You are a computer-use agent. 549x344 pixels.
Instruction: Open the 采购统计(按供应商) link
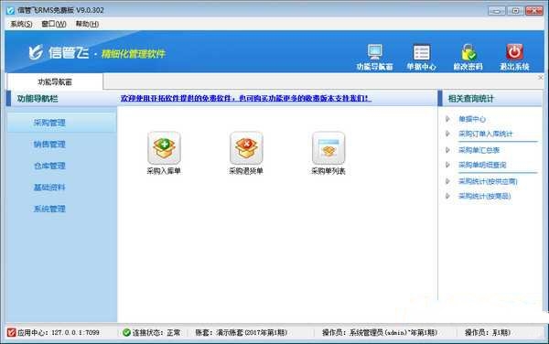coord(488,181)
